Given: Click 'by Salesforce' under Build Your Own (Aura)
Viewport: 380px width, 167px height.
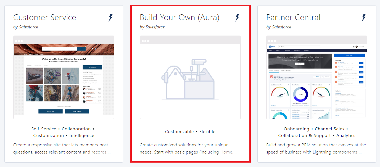Looking at the screenshot, I should click(152, 27).
